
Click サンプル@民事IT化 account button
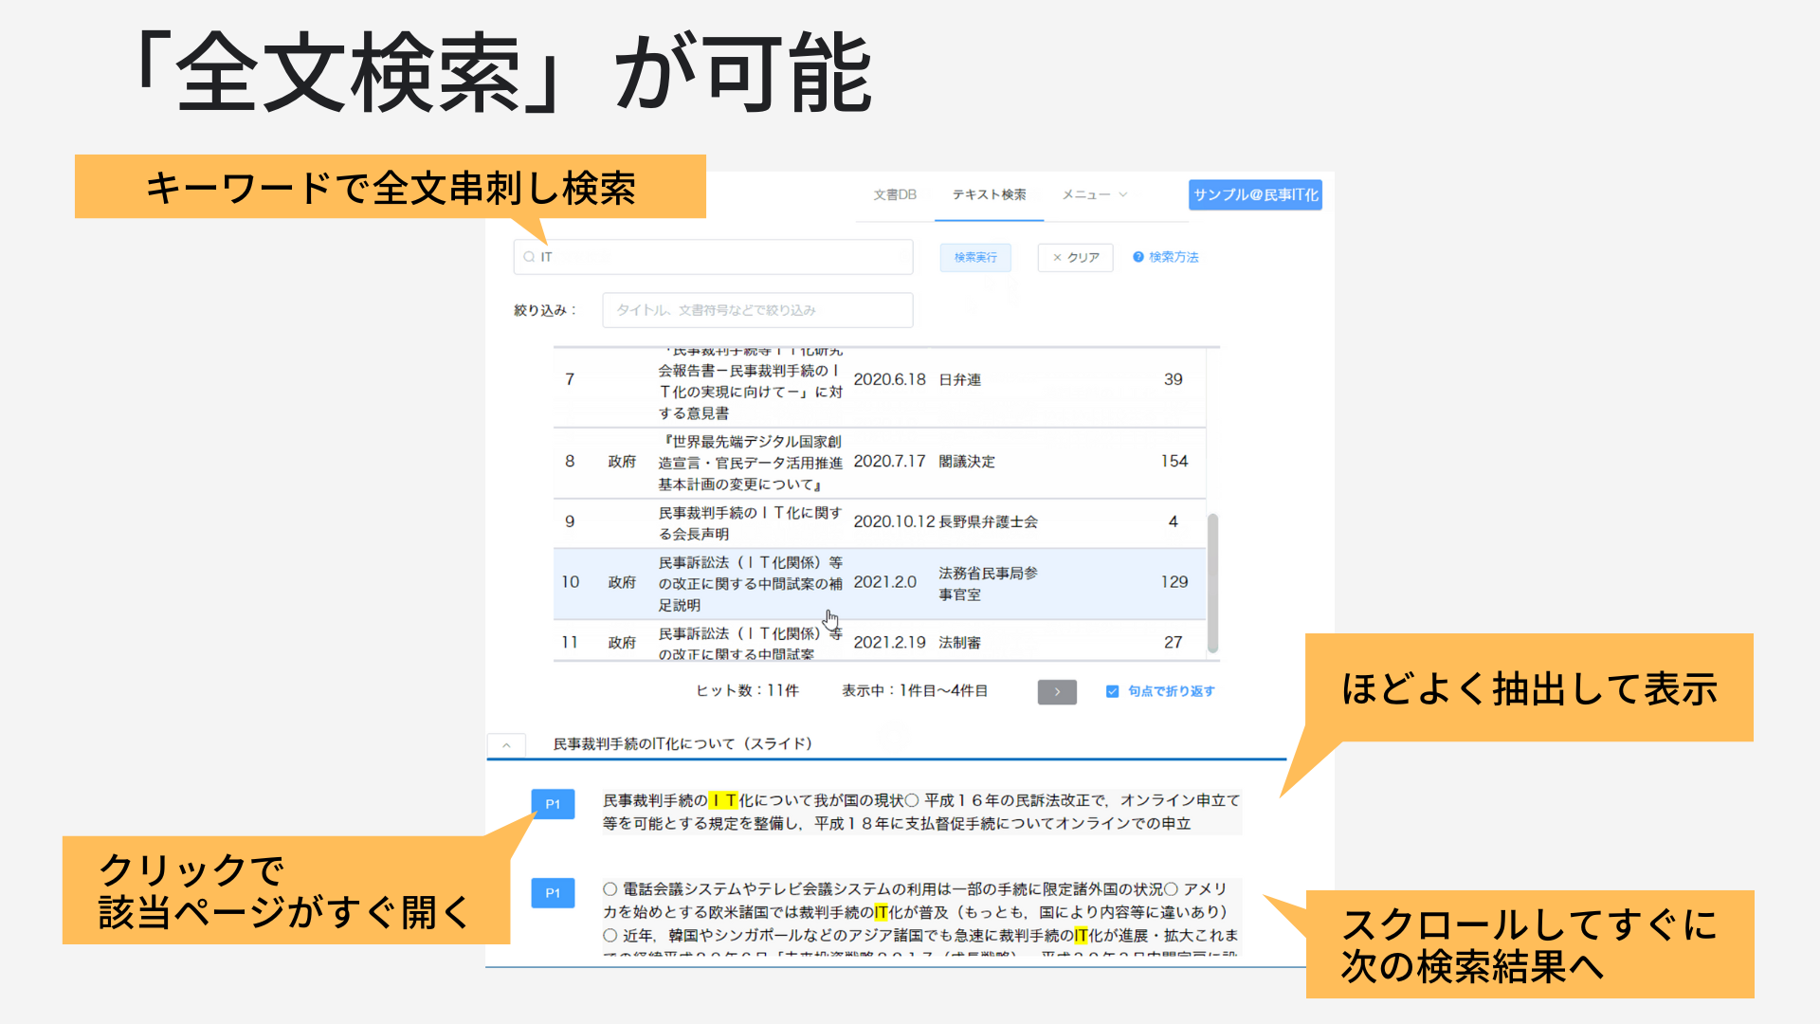pos(1255,194)
